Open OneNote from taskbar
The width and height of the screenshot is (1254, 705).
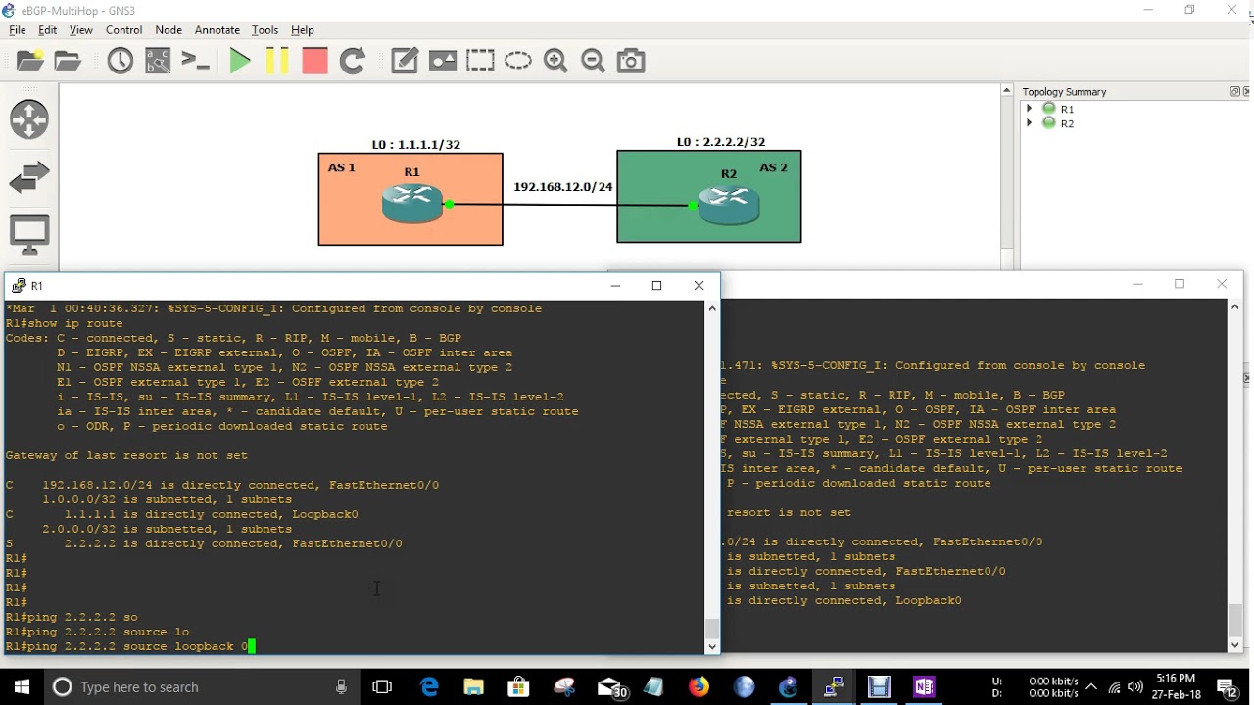tap(924, 686)
